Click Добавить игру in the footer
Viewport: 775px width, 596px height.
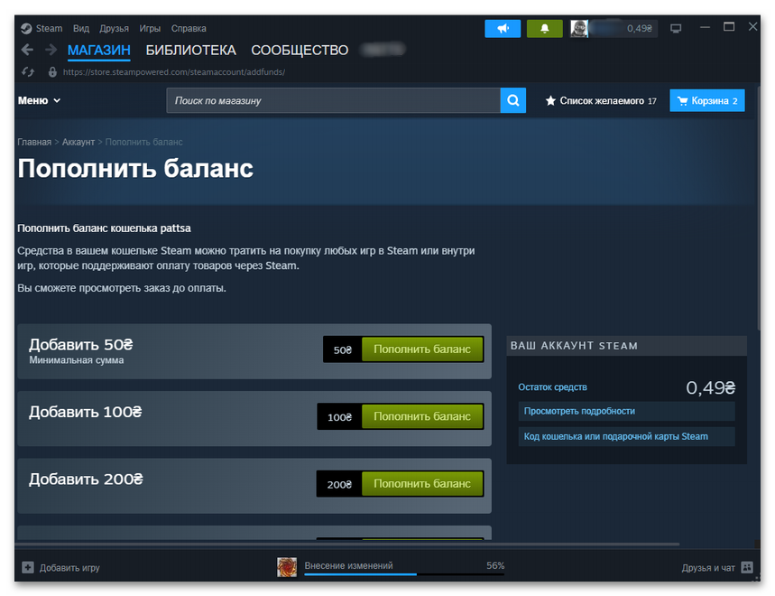click(x=69, y=568)
